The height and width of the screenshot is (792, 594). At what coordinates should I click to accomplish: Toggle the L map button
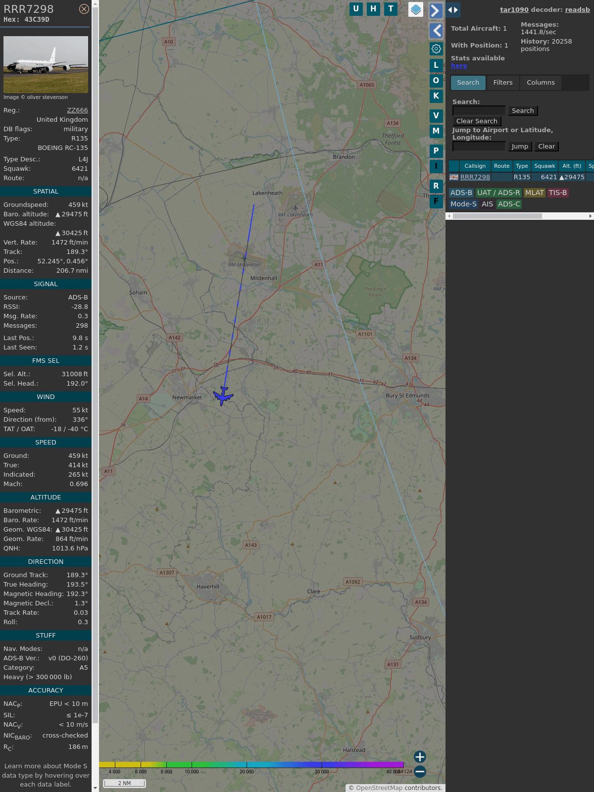click(x=436, y=65)
